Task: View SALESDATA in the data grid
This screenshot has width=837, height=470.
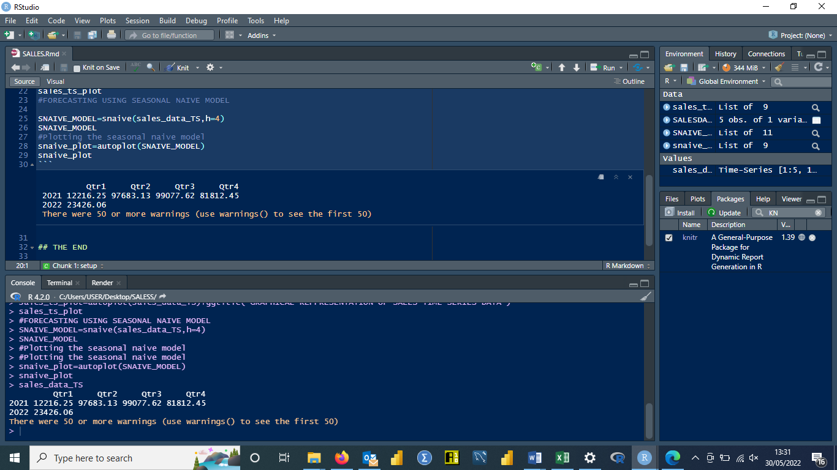Action: [816, 120]
